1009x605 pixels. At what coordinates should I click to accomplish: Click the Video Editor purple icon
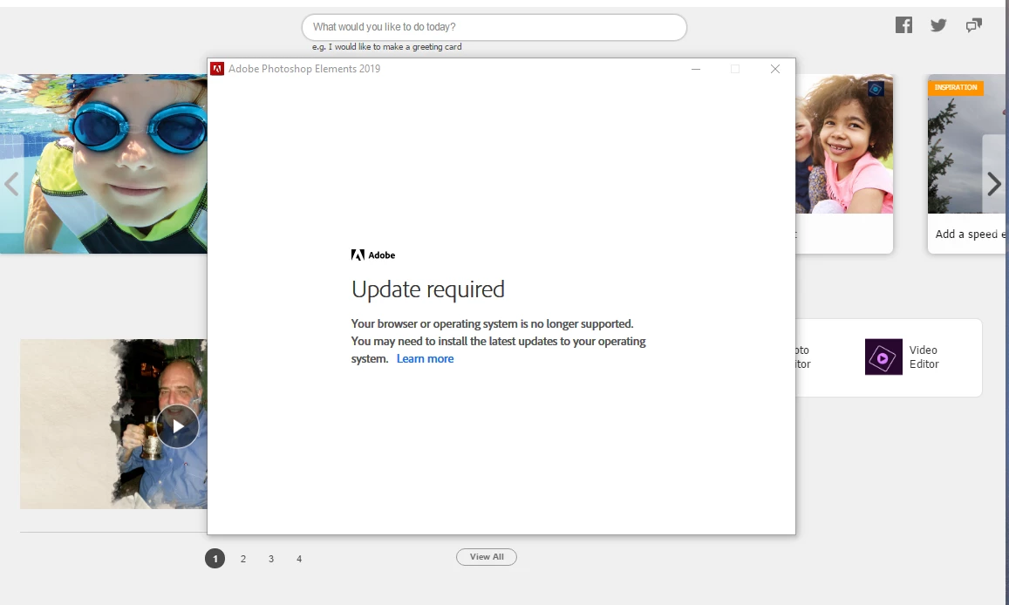coord(883,357)
